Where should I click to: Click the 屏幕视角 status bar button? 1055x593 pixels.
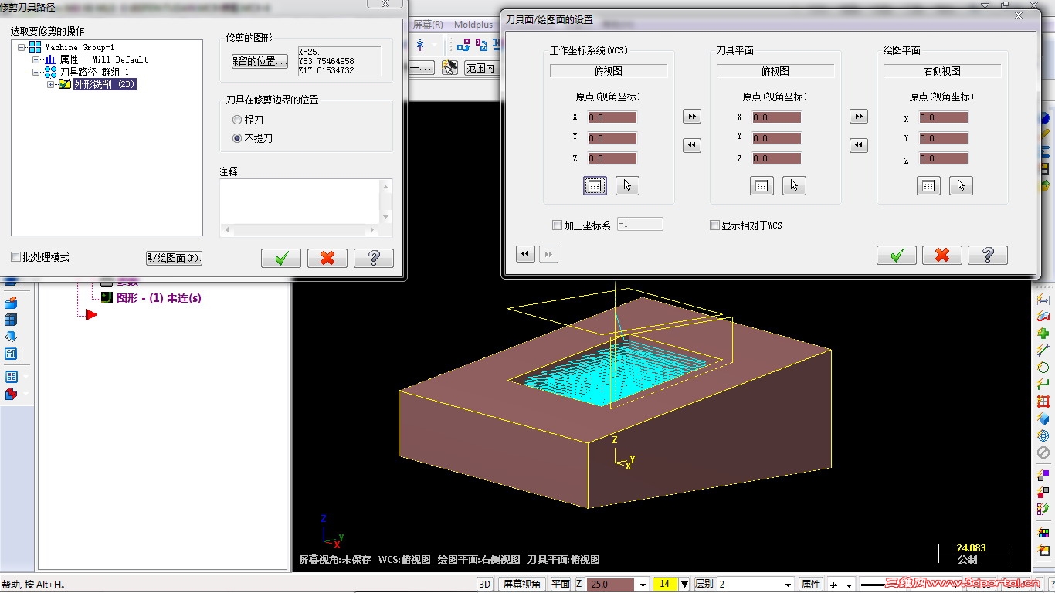point(522,585)
